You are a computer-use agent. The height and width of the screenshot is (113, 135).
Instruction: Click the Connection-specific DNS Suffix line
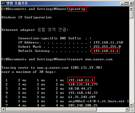pos(55,38)
